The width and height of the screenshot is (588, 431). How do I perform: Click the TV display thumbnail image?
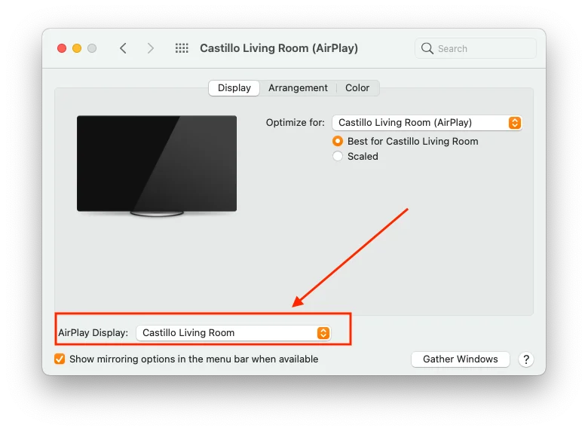(x=157, y=166)
